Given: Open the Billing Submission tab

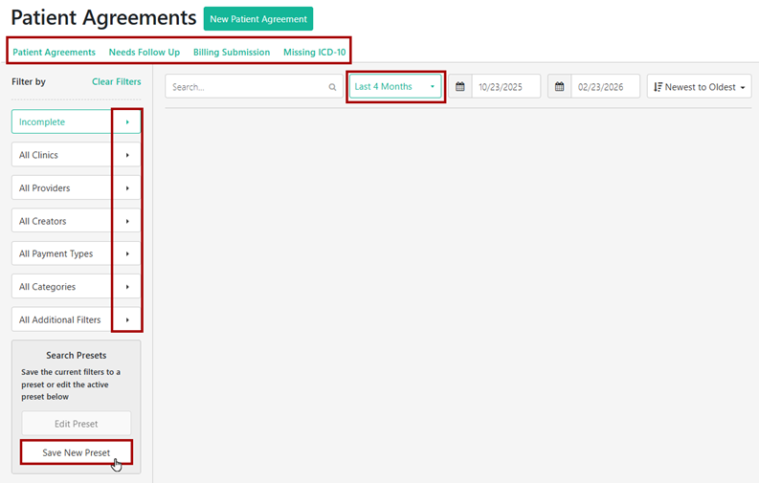Looking at the screenshot, I should click(232, 52).
